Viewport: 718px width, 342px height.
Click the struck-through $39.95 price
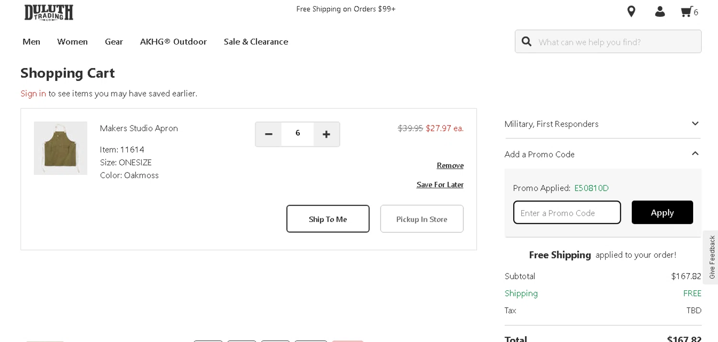[411, 128]
